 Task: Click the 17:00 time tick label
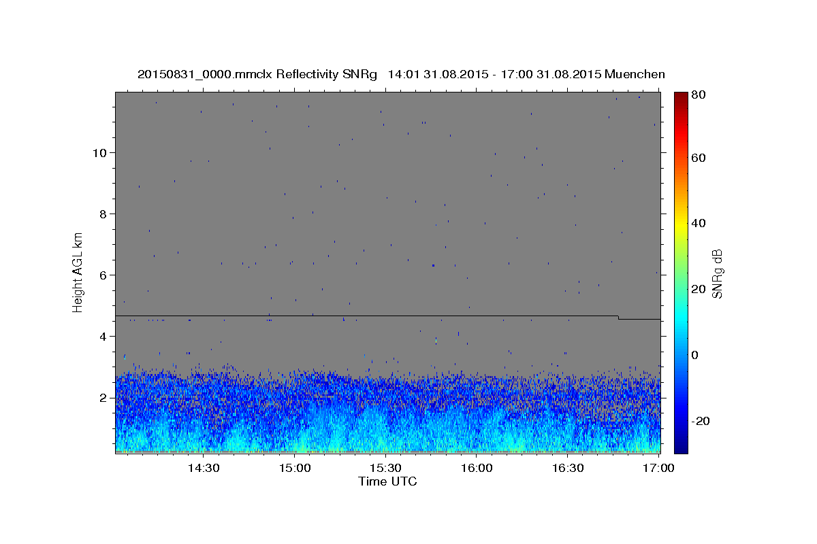point(659,468)
